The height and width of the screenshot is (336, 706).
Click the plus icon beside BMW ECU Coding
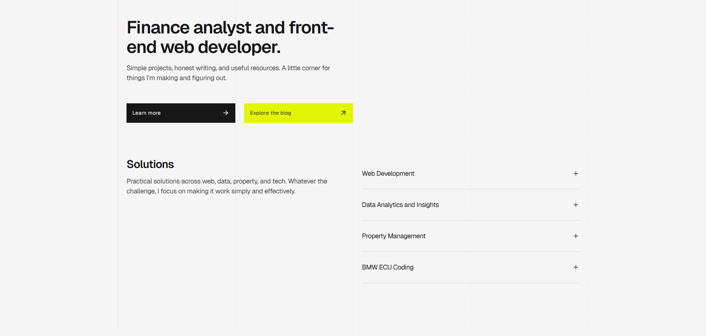tap(575, 267)
